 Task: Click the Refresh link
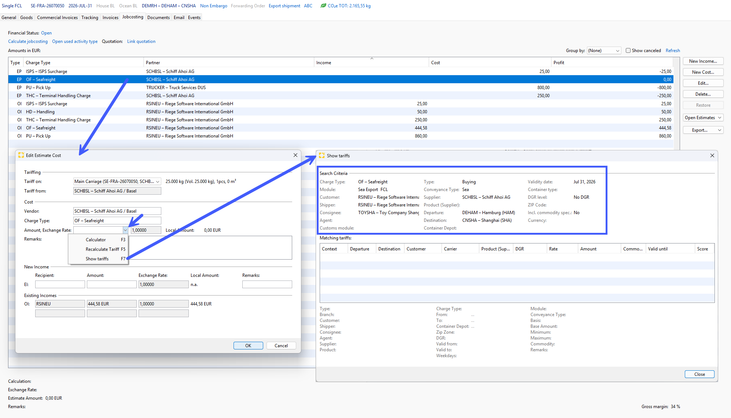(x=673, y=51)
